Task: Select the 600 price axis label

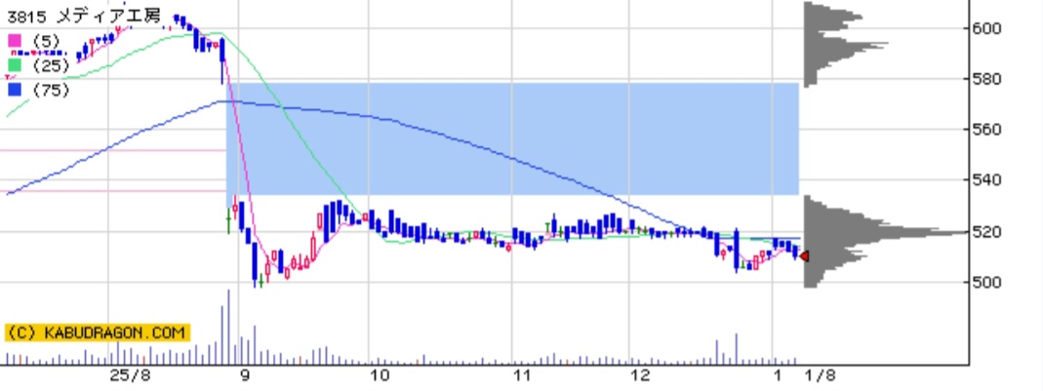Action: click(x=992, y=28)
